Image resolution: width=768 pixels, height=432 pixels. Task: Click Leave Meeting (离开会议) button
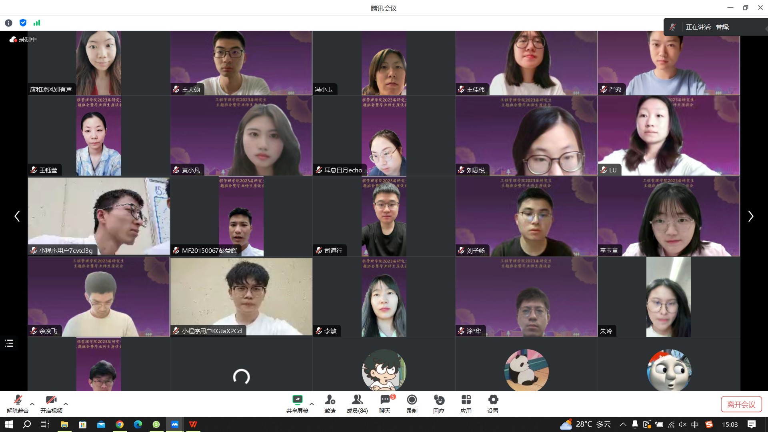(741, 404)
